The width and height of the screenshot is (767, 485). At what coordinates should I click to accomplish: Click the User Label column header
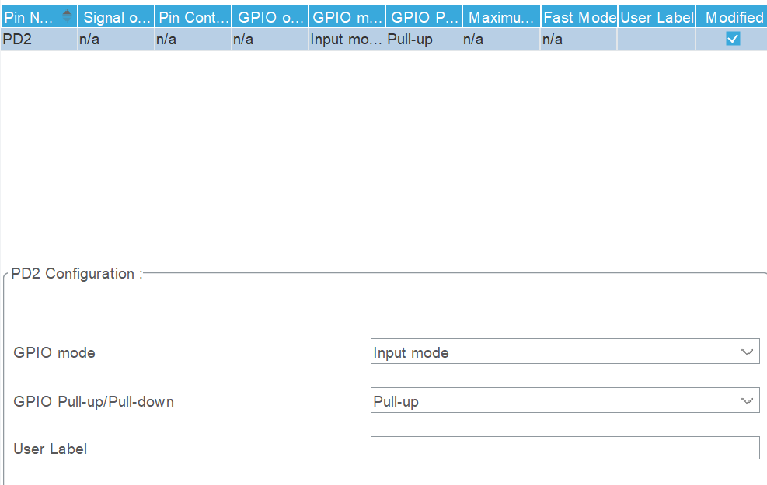click(x=655, y=16)
